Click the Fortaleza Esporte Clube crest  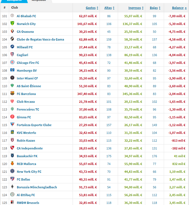pos(12,124)
